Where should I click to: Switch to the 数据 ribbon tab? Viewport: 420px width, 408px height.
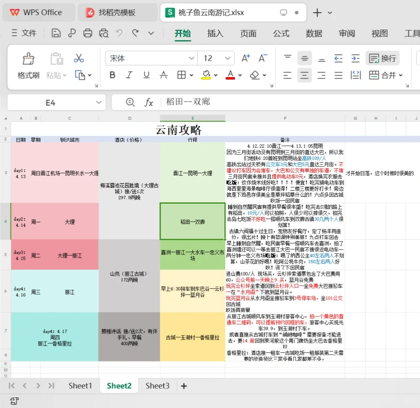tap(313, 34)
